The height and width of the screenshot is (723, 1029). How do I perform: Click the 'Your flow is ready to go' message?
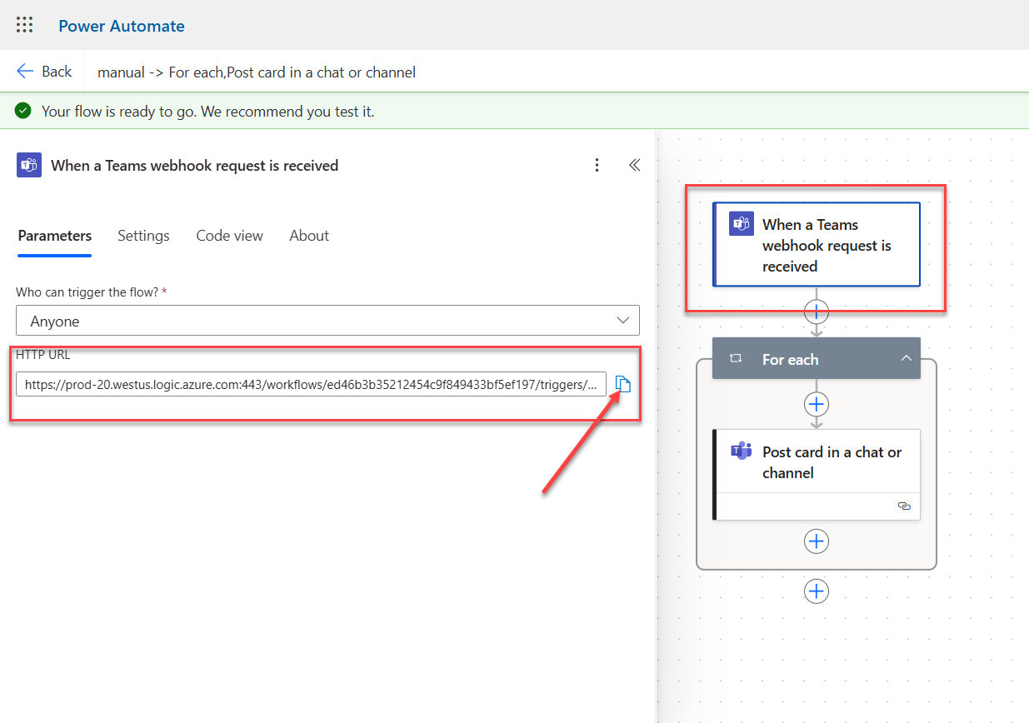[x=208, y=111]
